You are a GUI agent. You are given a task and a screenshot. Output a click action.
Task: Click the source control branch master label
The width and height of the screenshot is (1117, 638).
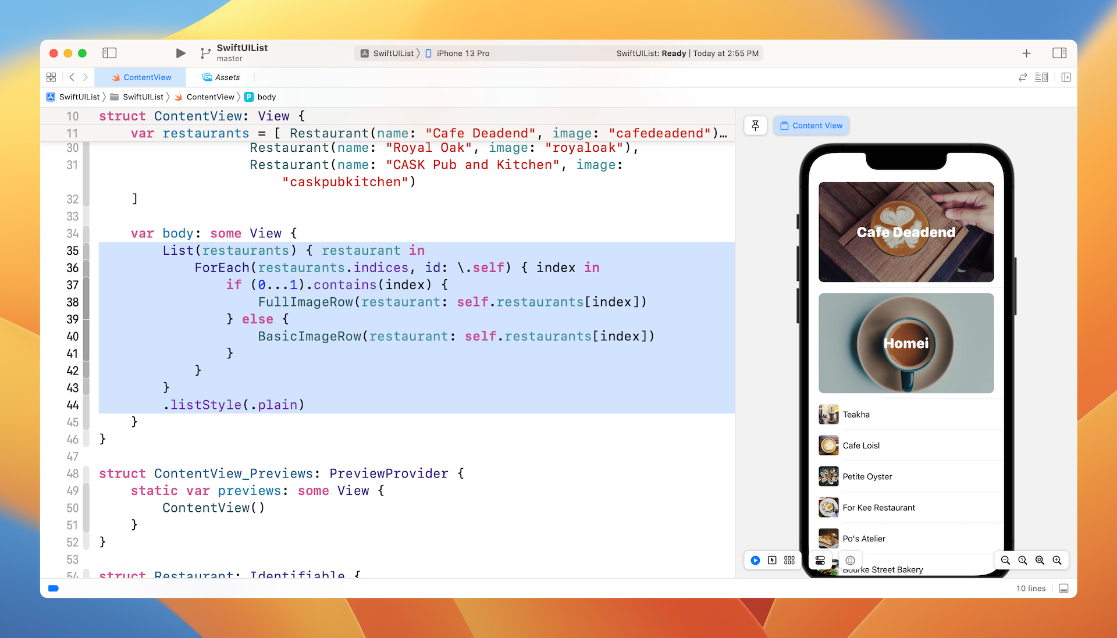click(228, 59)
